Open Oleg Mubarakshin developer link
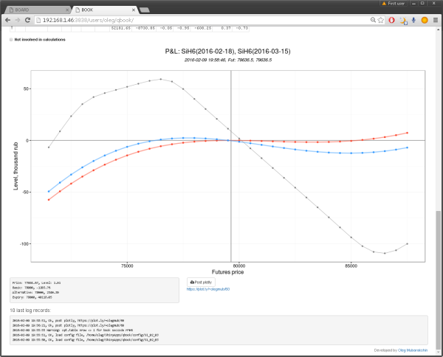The height and width of the screenshot is (357, 443). point(413,350)
